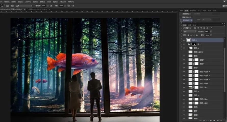
Task: Create new adjustment layer icon
Action: pyautogui.click(x=211, y=120)
